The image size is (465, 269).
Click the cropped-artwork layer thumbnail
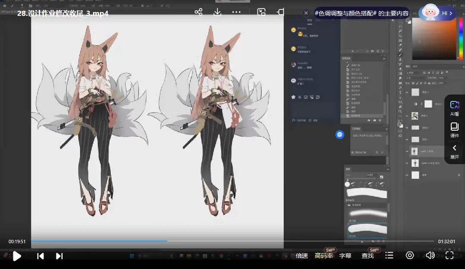coord(415,116)
